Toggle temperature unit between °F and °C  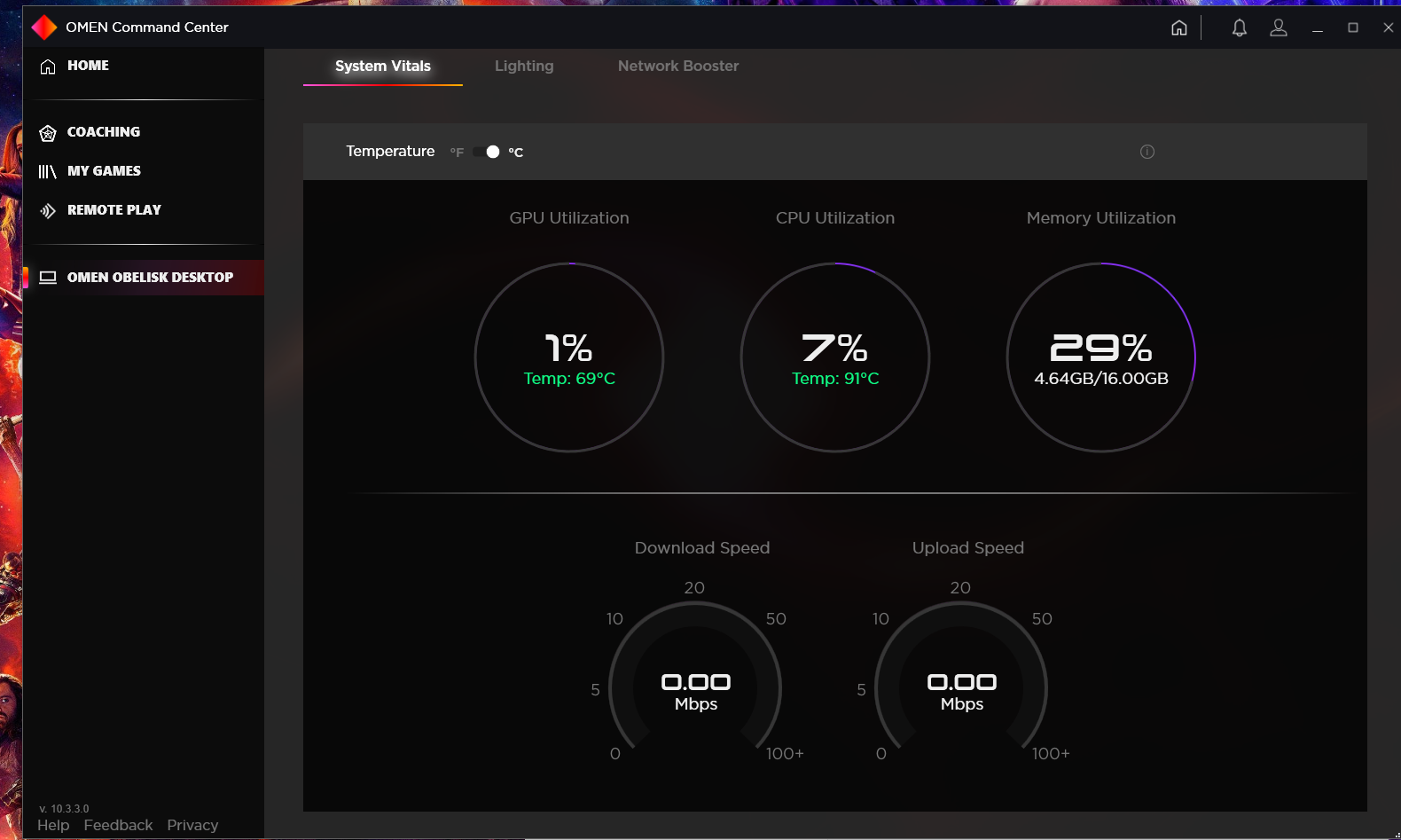pos(487,152)
